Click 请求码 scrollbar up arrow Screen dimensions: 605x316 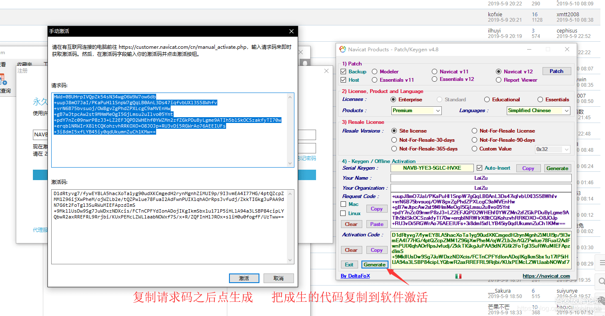tap(290, 97)
